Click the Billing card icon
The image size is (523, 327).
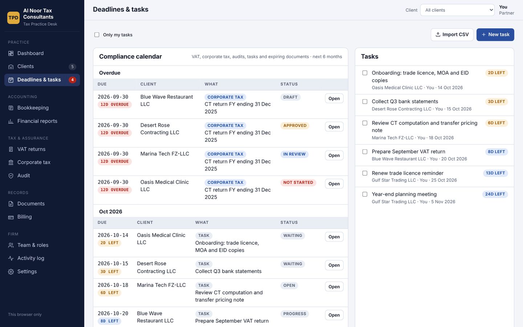(x=11, y=217)
